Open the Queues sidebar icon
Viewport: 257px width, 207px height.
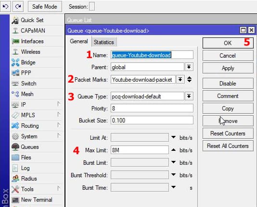coord(15,147)
